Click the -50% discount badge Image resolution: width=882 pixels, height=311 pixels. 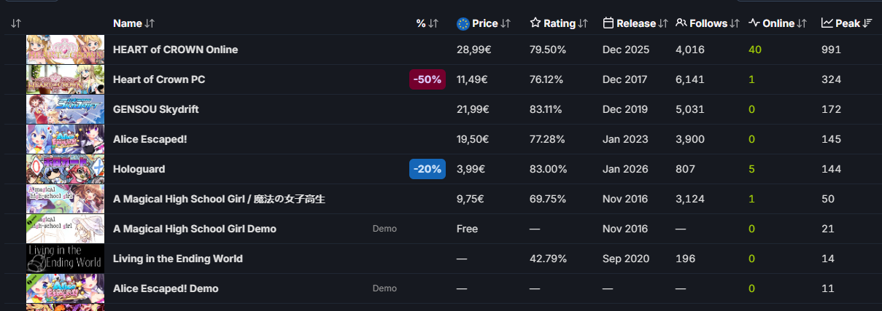pos(427,79)
